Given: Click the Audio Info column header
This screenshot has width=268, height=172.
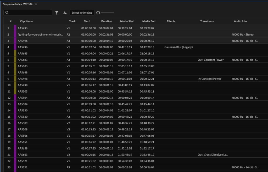Looking at the screenshot, I should point(240,21).
